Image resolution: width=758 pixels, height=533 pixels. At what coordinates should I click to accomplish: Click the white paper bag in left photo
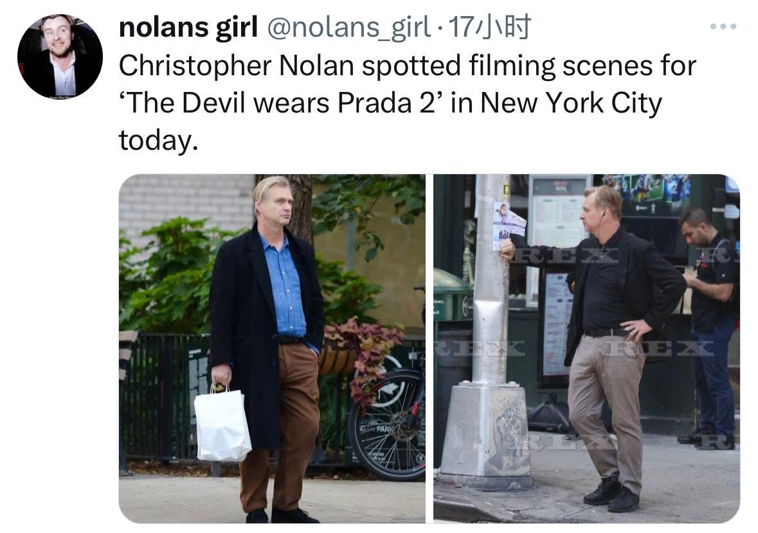pos(222,422)
